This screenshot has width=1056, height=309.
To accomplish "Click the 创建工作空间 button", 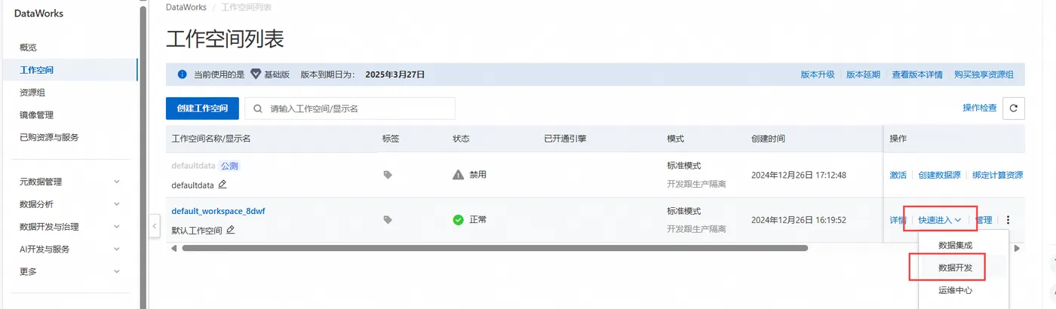I will click(202, 109).
